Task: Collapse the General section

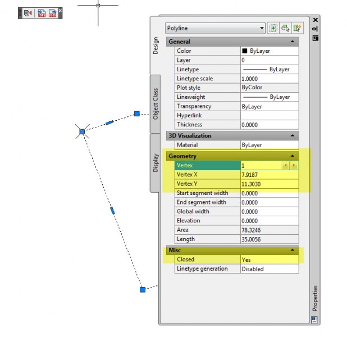Action: coord(292,42)
